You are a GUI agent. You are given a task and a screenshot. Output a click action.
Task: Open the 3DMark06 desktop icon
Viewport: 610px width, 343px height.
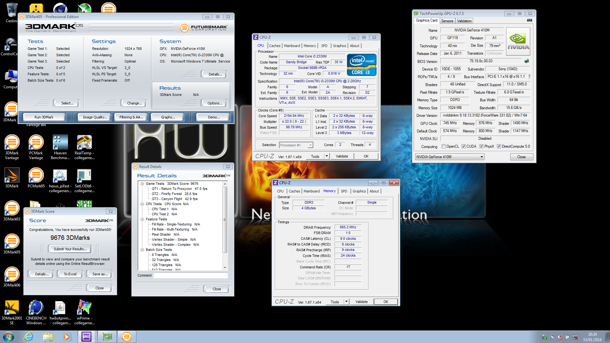[12, 277]
